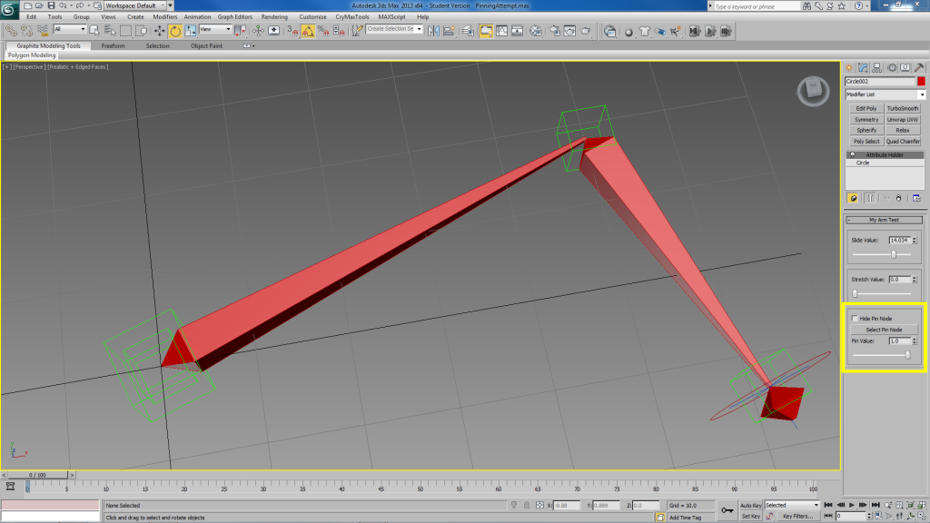The height and width of the screenshot is (523, 930).
Task: Click the Select and Move tool
Action: pyautogui.click(x=160, y=30)
